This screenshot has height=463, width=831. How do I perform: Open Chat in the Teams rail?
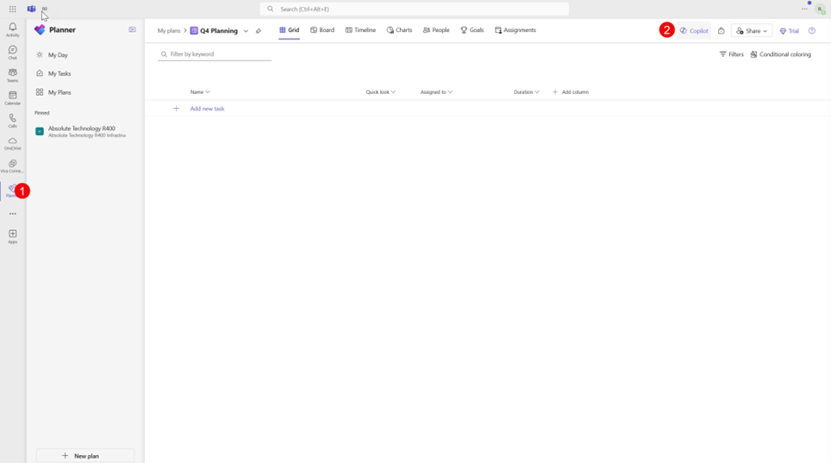(x=13, y=53)
